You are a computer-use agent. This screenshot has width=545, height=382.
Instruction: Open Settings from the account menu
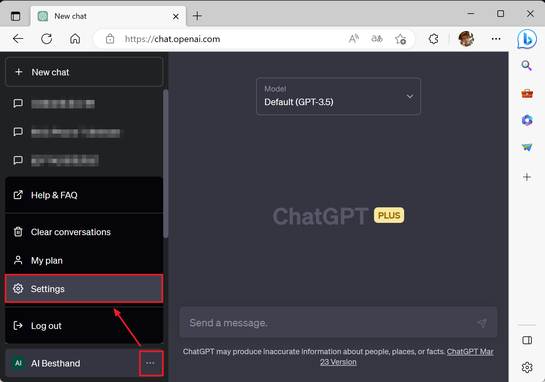(x=84, y=289)
